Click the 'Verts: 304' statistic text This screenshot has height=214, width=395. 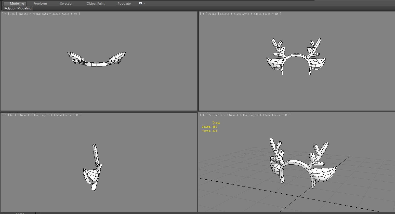209,131
